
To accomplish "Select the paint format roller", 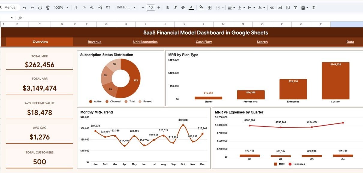I will (x=48, y=8).
